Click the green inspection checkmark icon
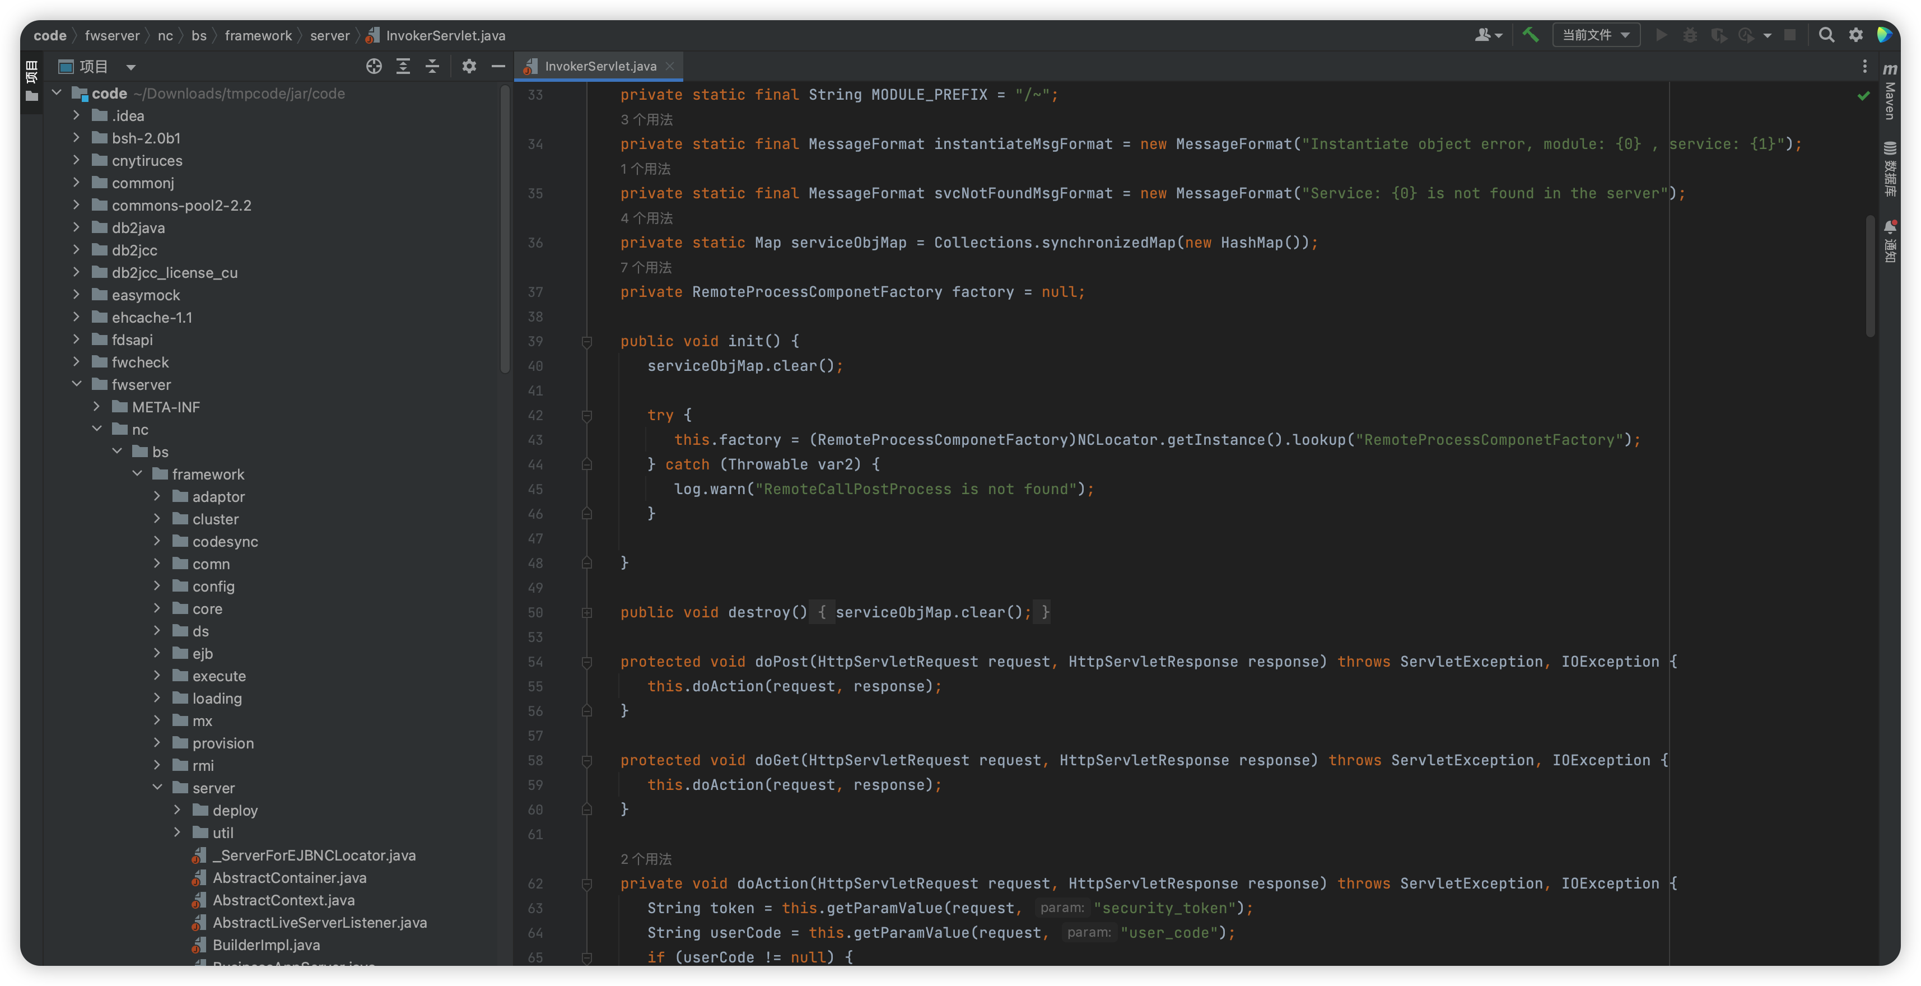Viewport: 1921px width, 986px height. (1863, 95)
